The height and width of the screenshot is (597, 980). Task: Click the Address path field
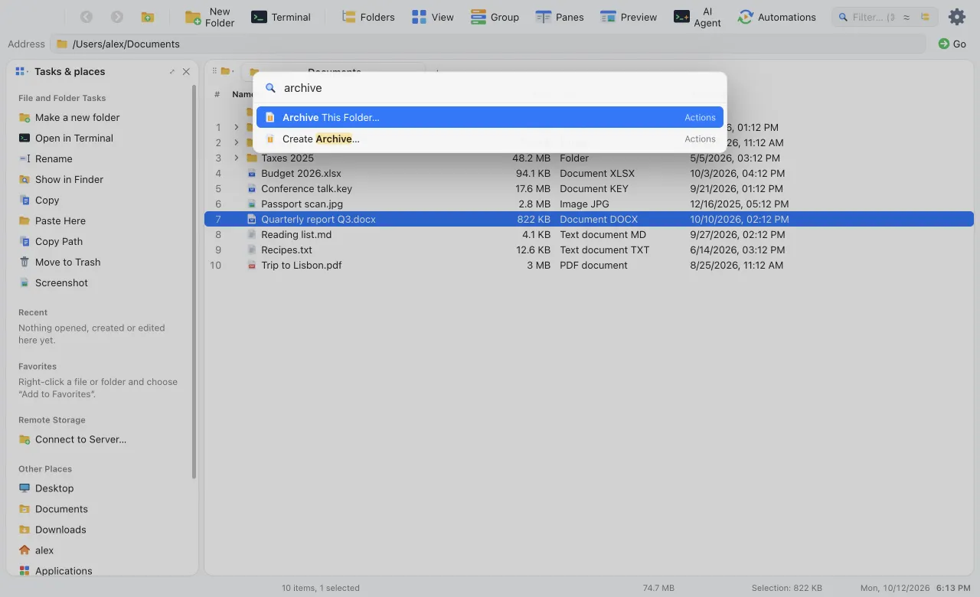point(488,44)
